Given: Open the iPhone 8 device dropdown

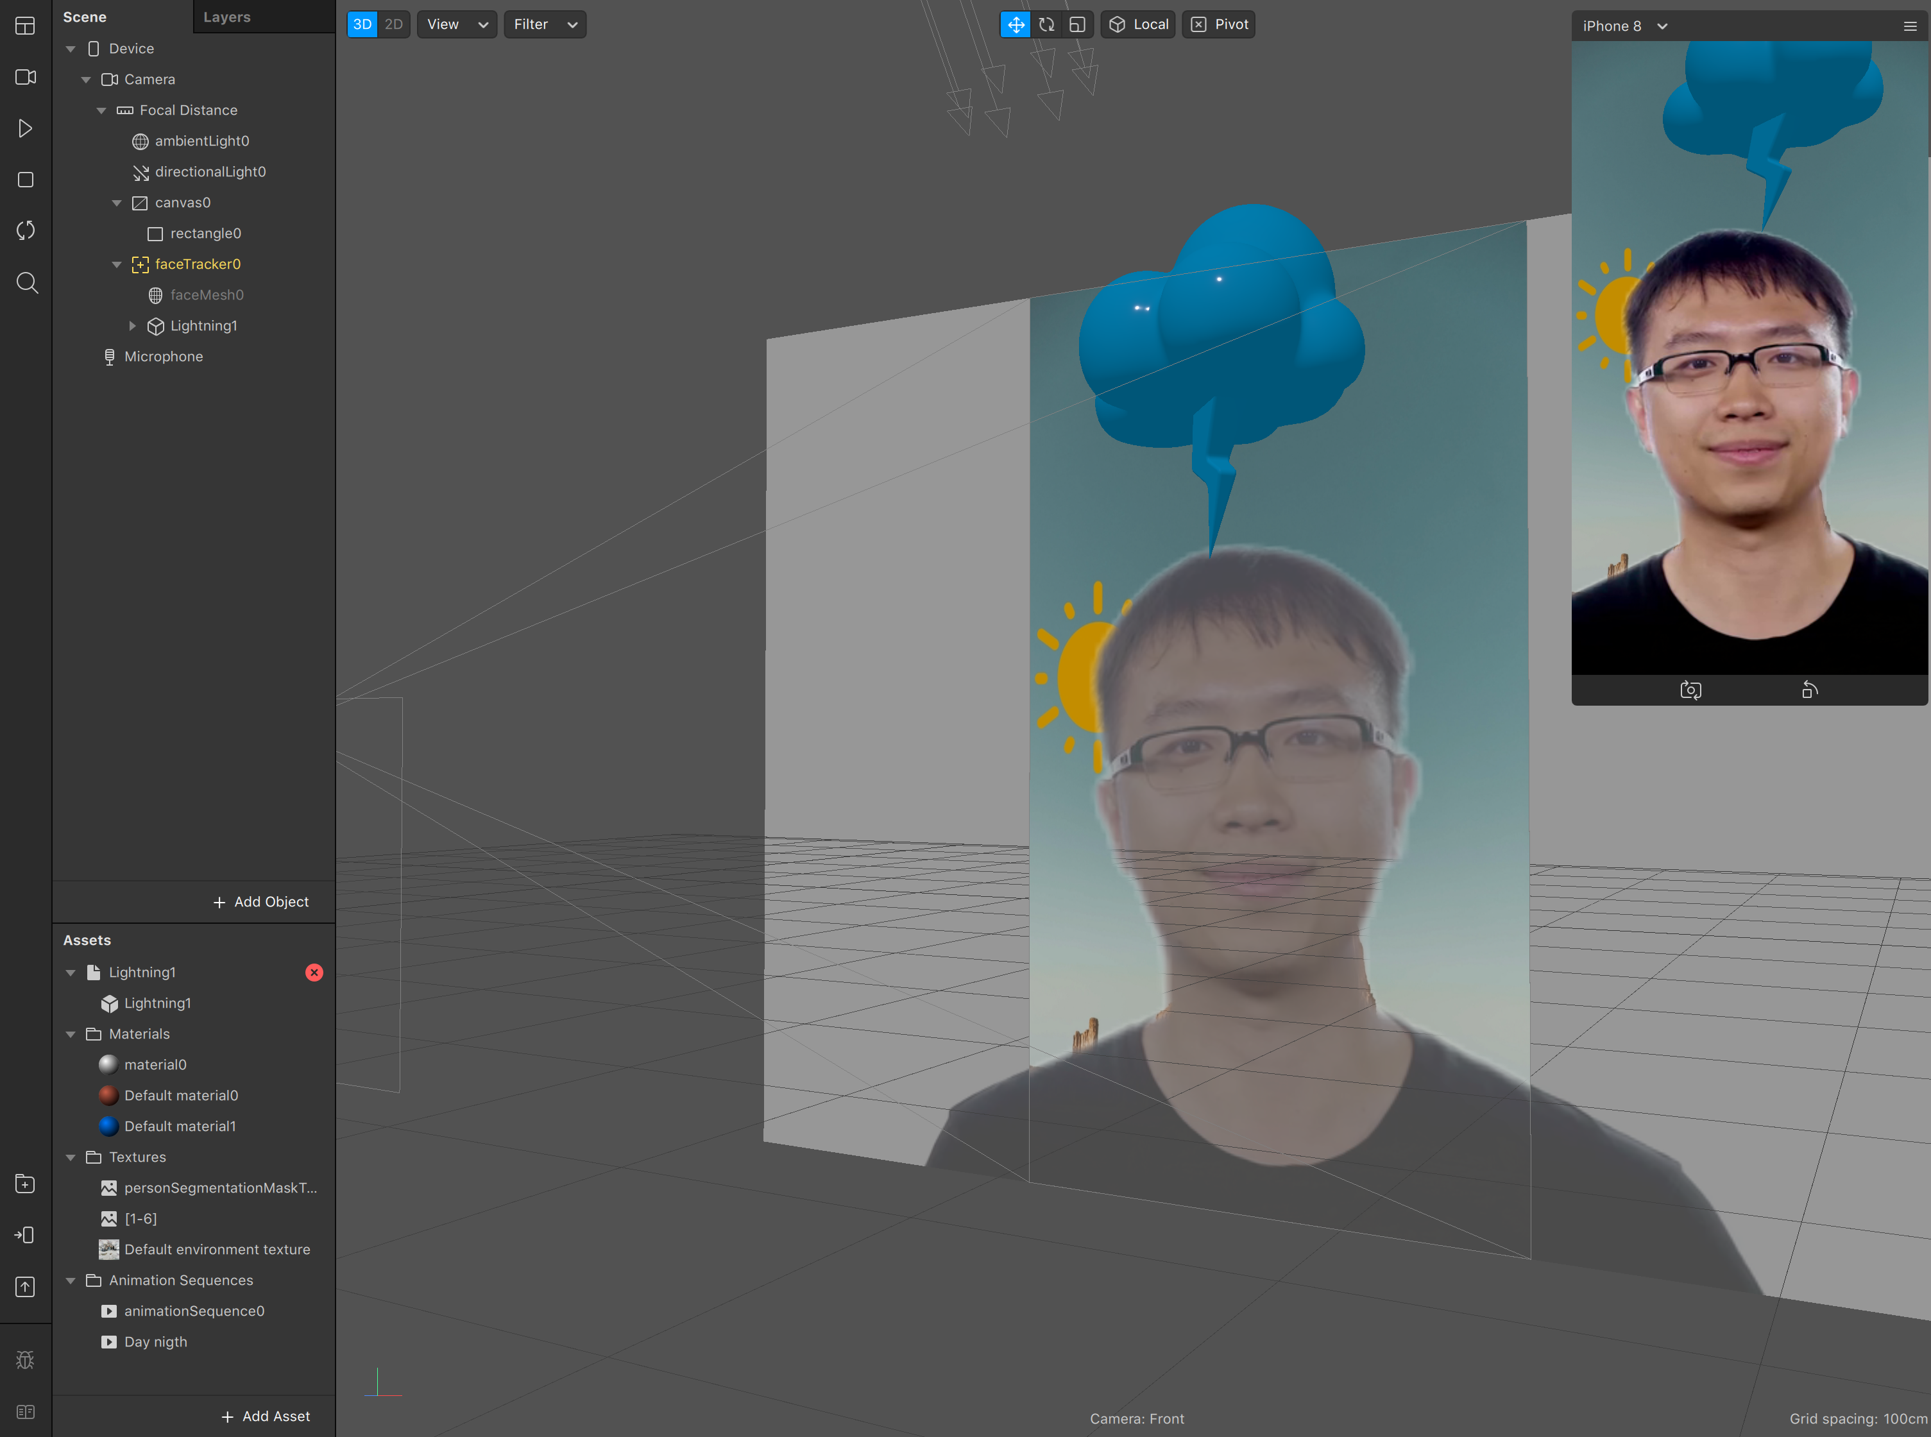Looking at the screenshot, I should (1624, 26).
